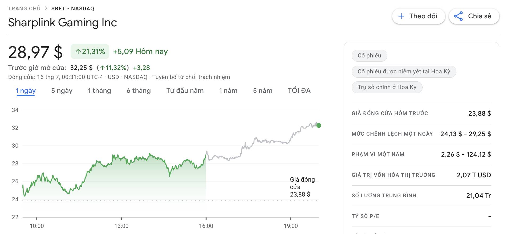Screen dimensions: 511x234
Task: Click the plus icon in Theo dõi button
Action: pos(401,16)
